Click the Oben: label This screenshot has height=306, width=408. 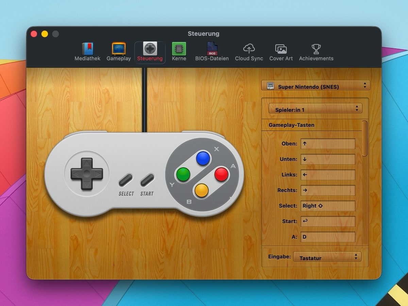289,144
